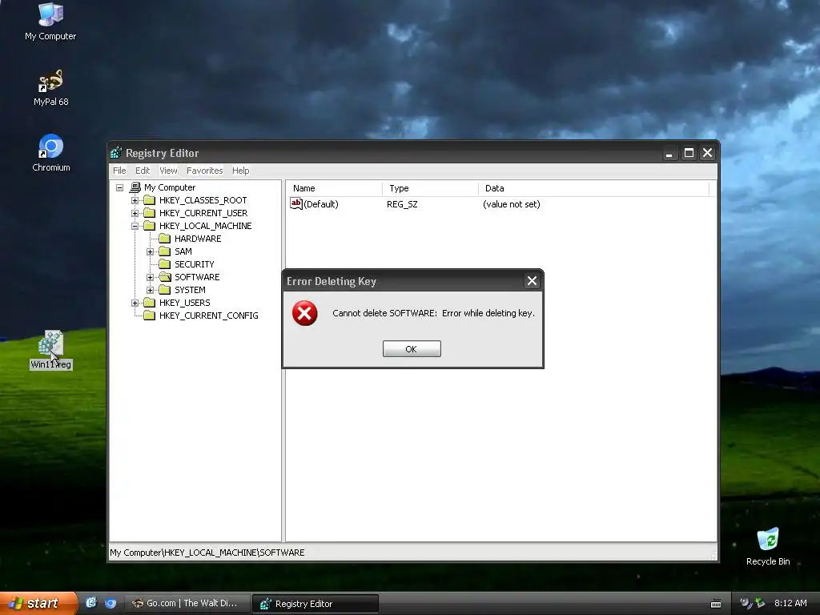This screenshot has height=615, width=820.
Task: Switch to Go.com Walt Disney taskbar button
Action: tap(187, 604)
